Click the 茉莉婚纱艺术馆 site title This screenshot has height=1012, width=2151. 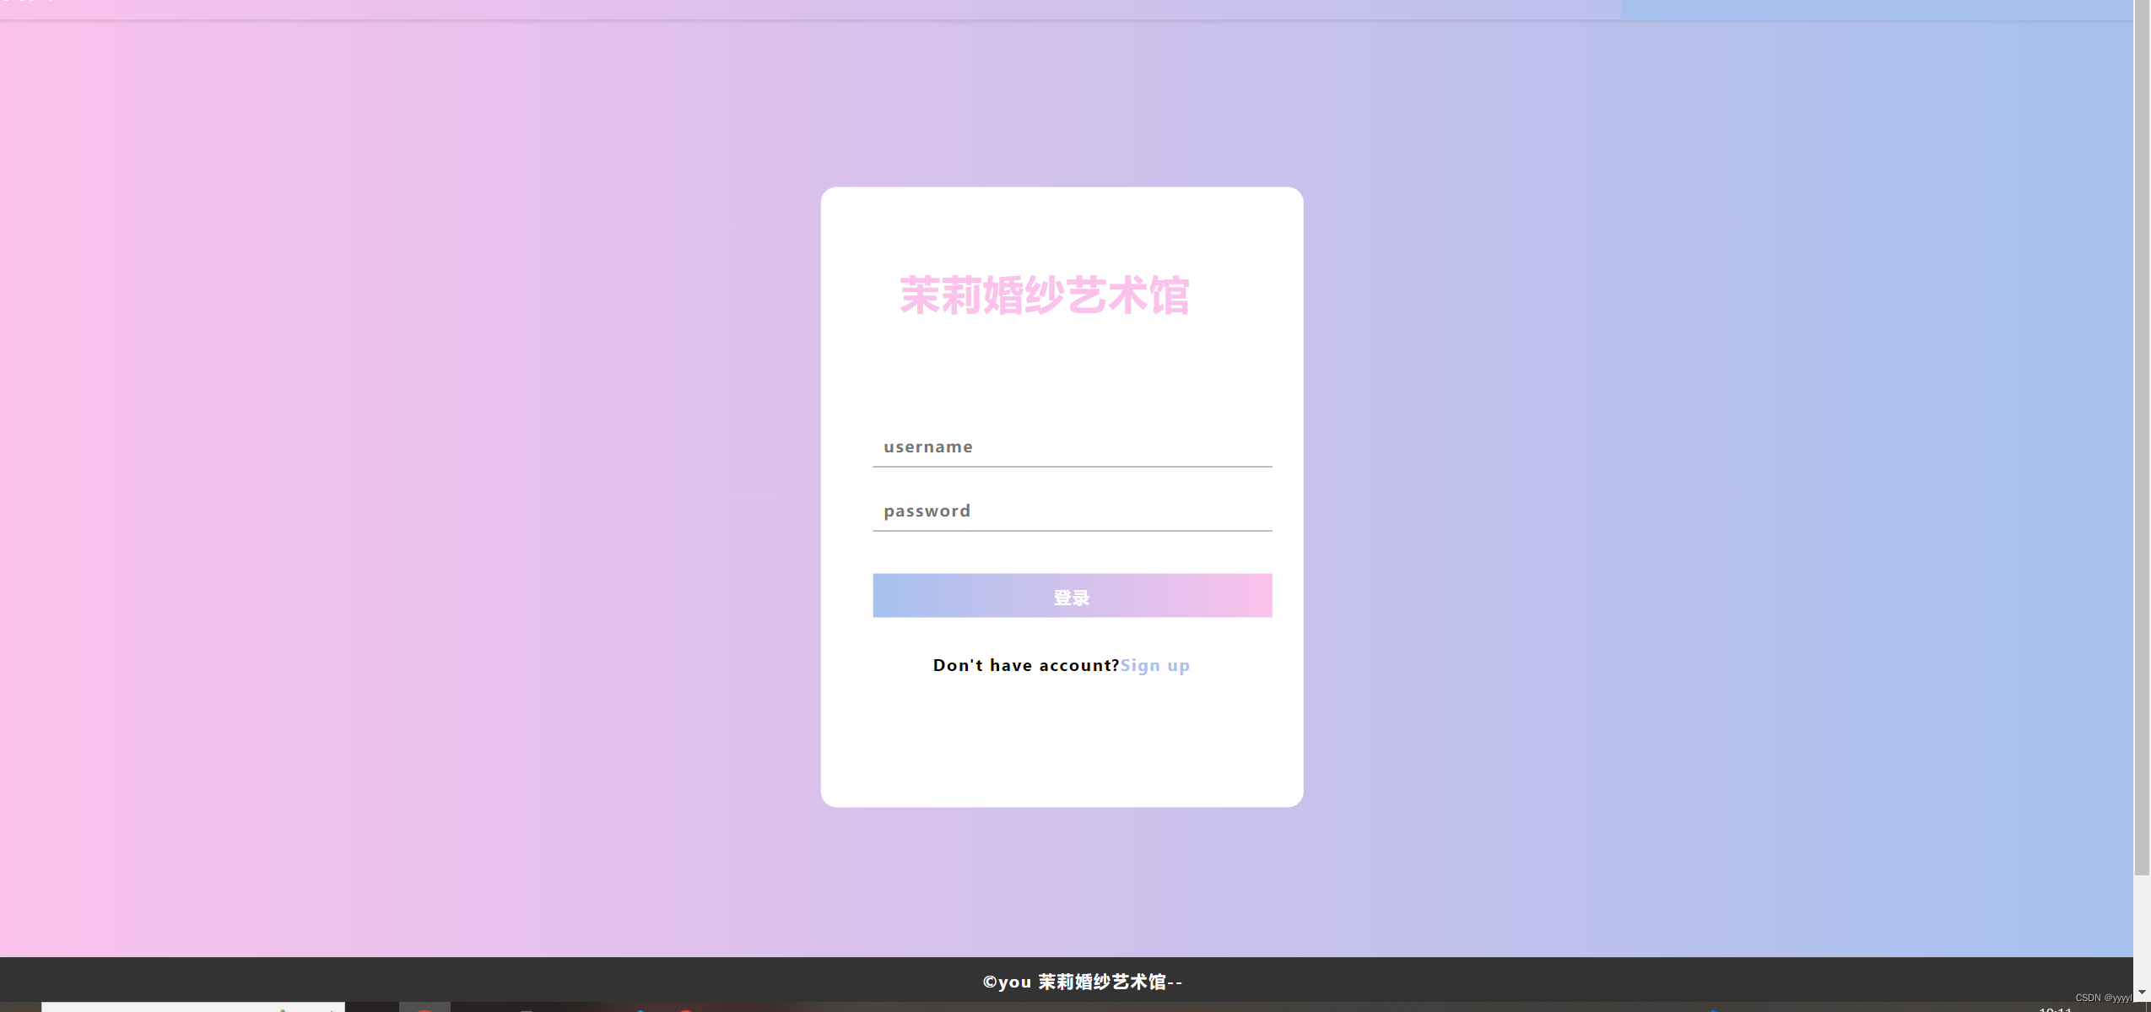click(x=1046, y=295)
